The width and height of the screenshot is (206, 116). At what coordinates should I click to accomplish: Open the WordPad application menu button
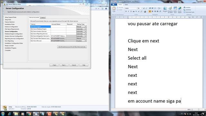coord(114,5)
